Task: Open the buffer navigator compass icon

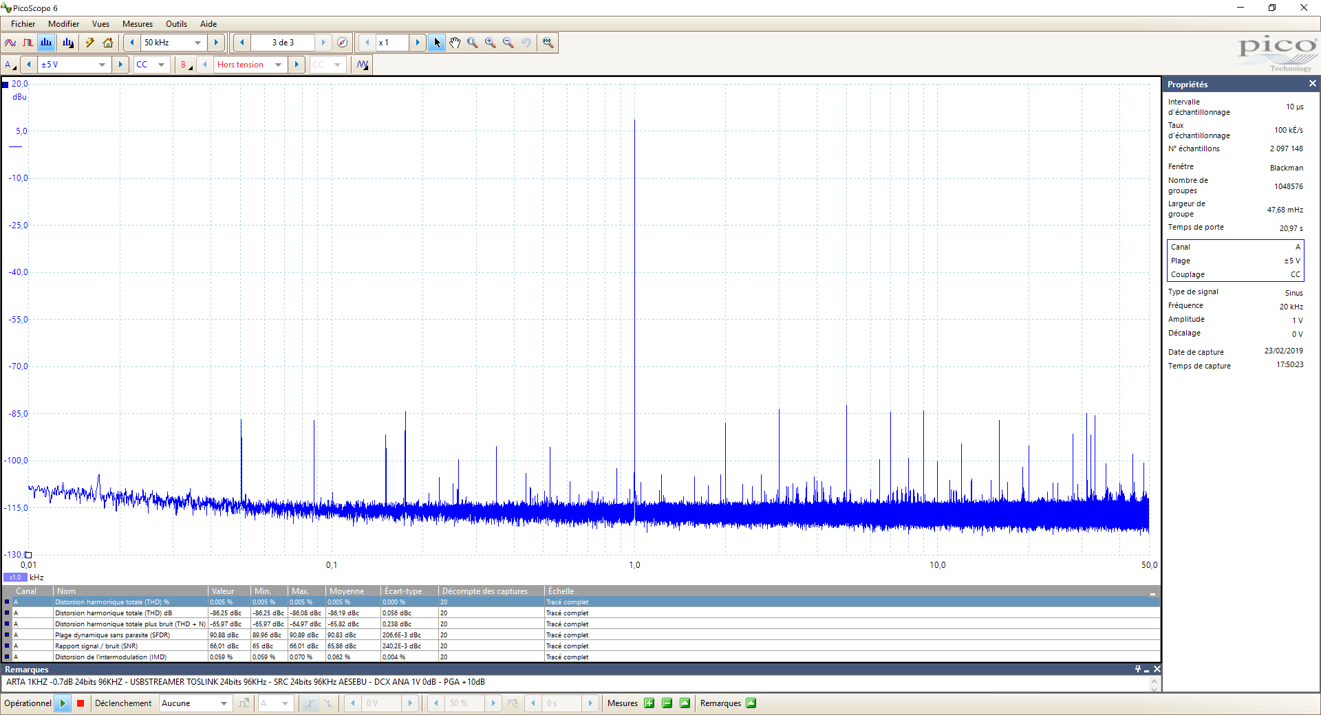Action: pos(342,43)
